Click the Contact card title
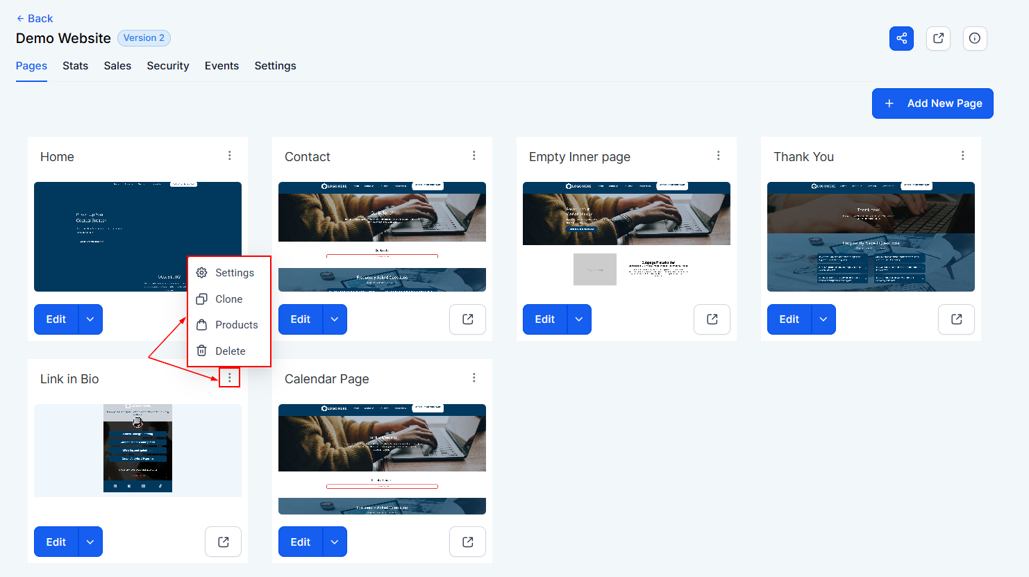1029x577 pixels. [x=308, y=157]
